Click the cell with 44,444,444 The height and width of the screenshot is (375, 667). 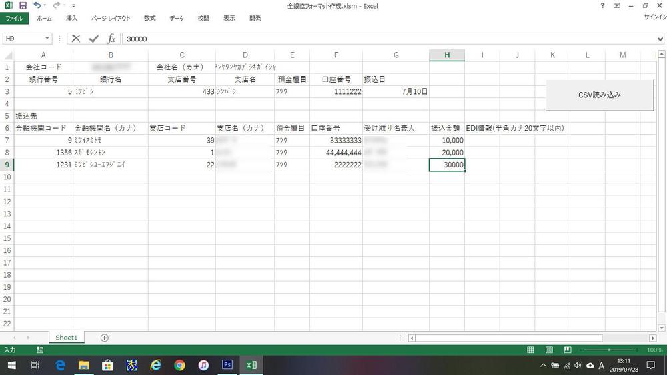(x=336, y=153)
